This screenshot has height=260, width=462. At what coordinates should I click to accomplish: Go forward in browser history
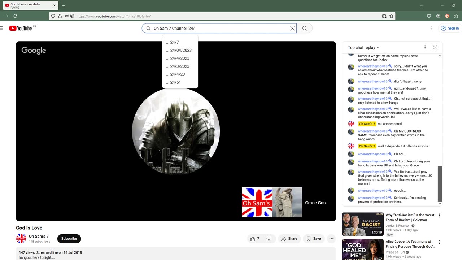(6, 16)
